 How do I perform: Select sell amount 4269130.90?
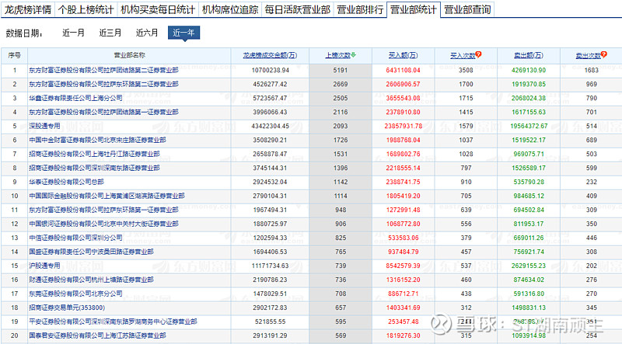529,70
